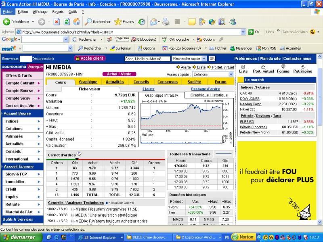Expand the Palmarès sidebar submenu
The height and width of the screenshot is (242, 323).
point(39,136)
